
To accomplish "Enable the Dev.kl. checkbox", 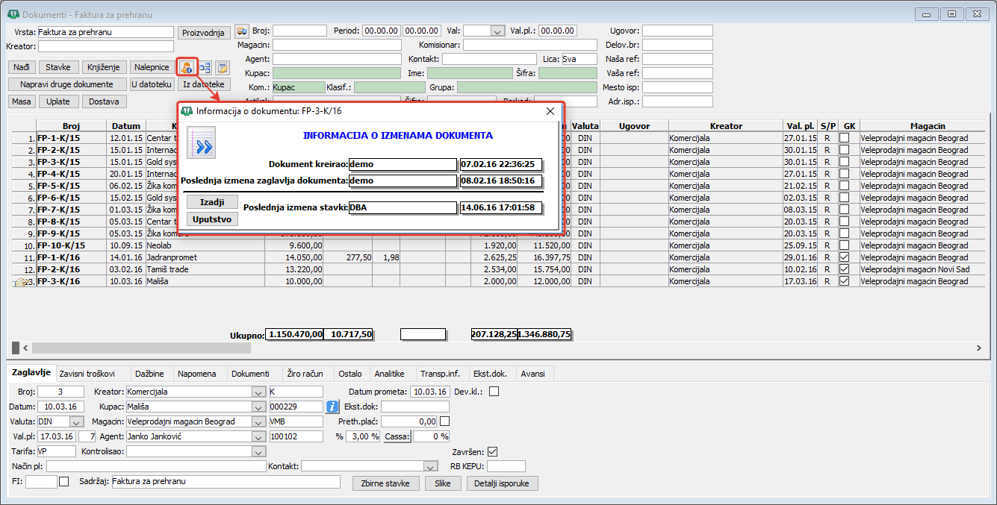I will click(493, 392).
